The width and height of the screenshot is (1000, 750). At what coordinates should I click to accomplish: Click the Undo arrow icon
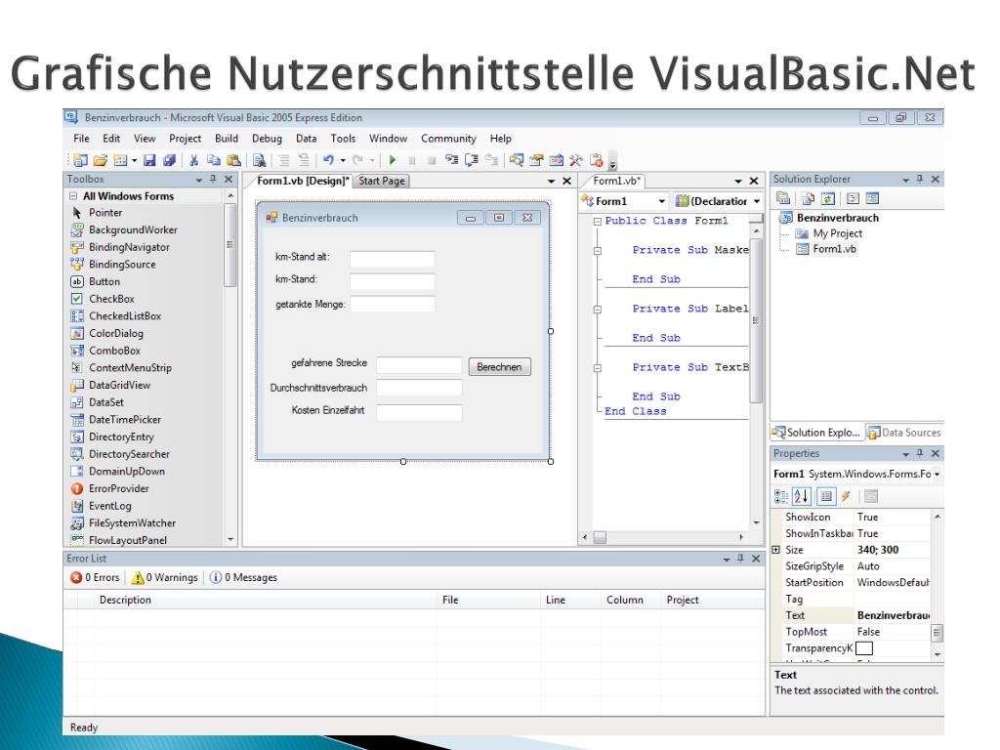click(328, 160)
